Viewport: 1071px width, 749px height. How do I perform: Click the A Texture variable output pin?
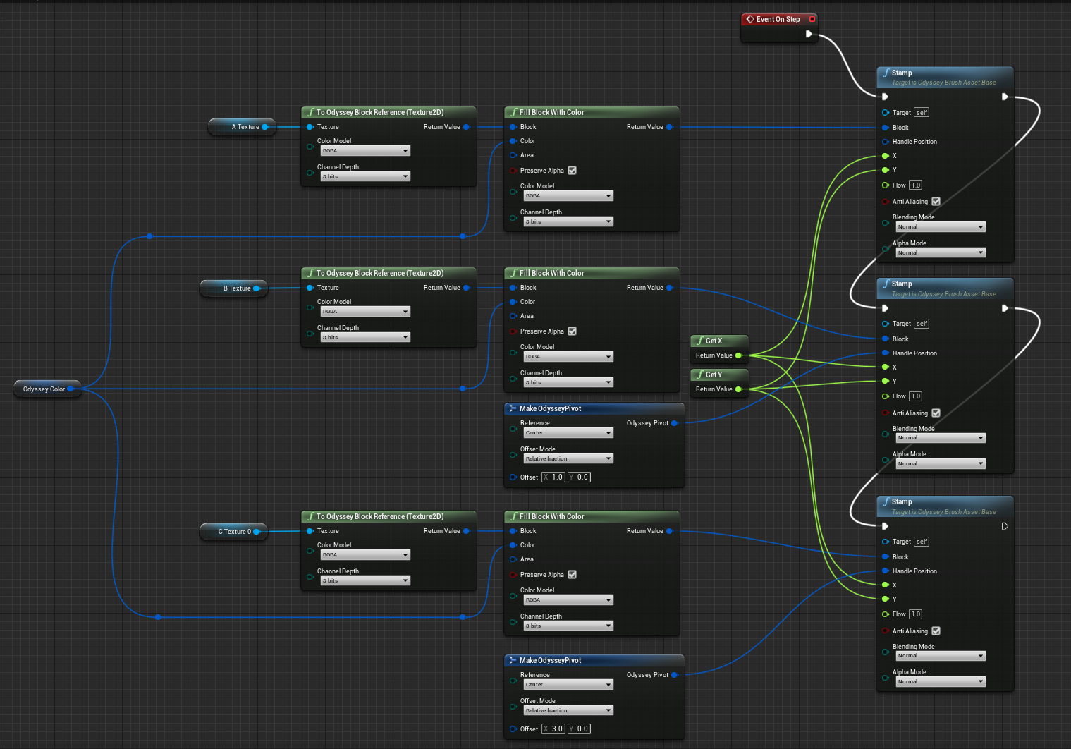(265, 127)
